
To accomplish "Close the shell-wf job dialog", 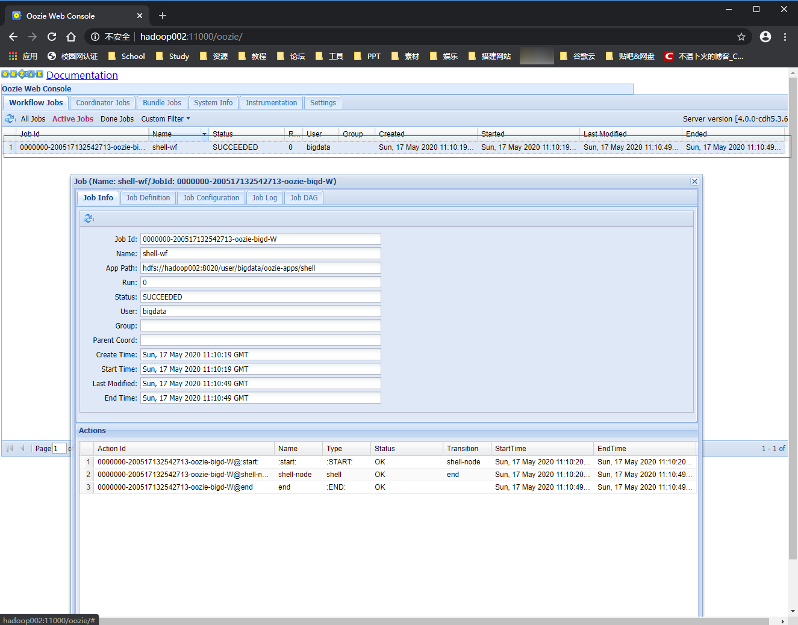I will 694,181.
